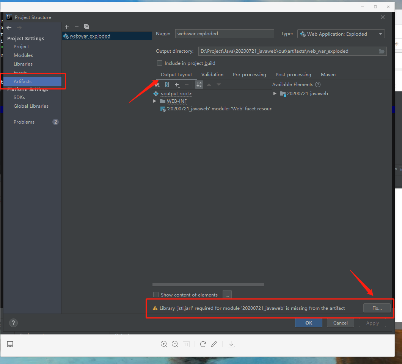Expand 20200721_javaweb in Available Elements
The height and width of the screenshot is (364, 402).
pyautogui.click(x=275, y=94)
